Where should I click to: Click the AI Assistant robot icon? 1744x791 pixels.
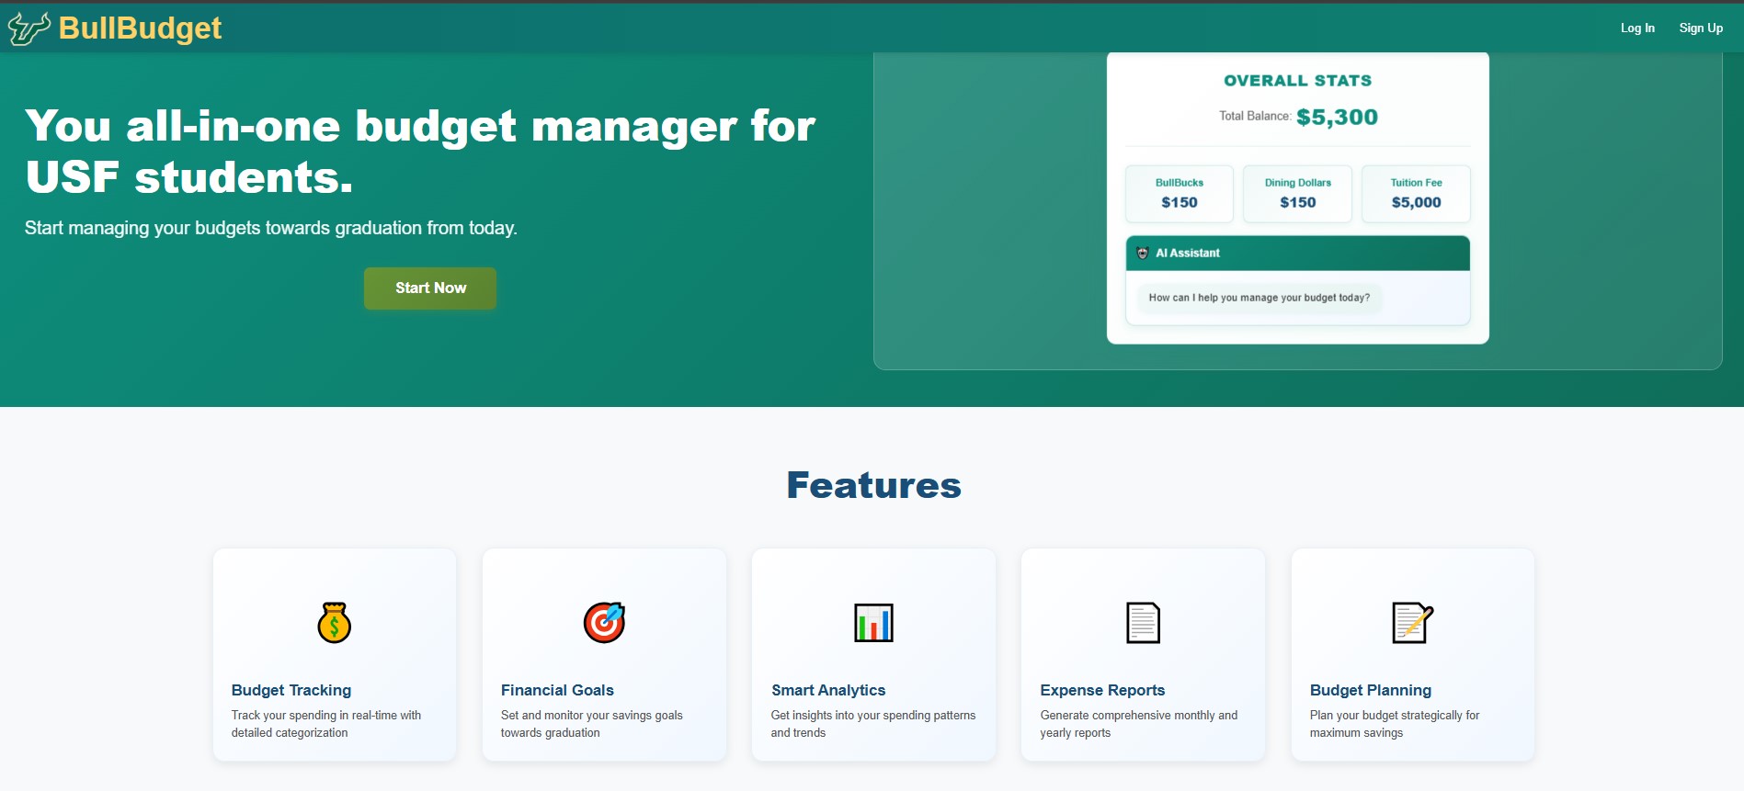coord(1143,253)
